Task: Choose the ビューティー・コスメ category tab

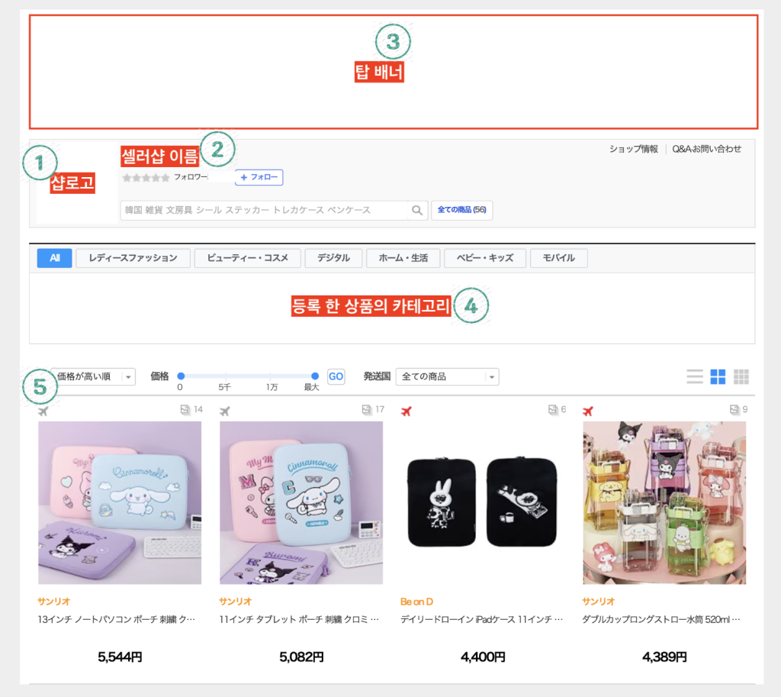Action: click(248, 258)
